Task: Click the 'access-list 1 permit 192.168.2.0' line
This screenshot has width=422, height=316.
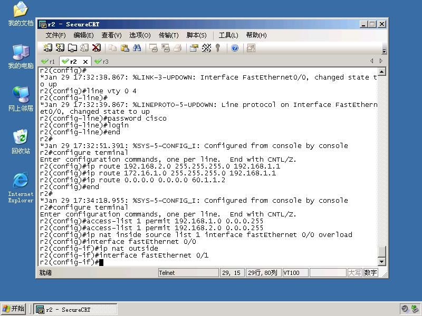Action: pos(152,228)
